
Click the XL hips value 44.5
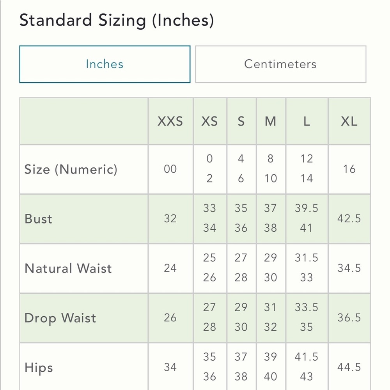pyautogui.click(x=349, y=367)
